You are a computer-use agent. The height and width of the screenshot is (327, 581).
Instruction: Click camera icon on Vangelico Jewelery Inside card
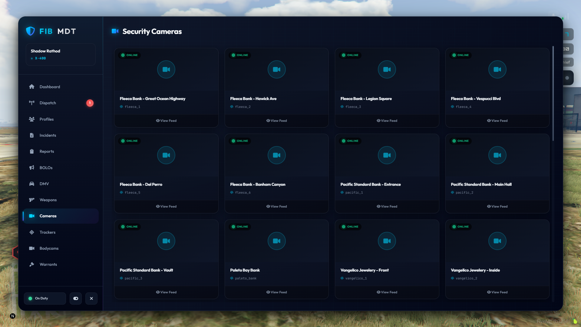[497, 241]
